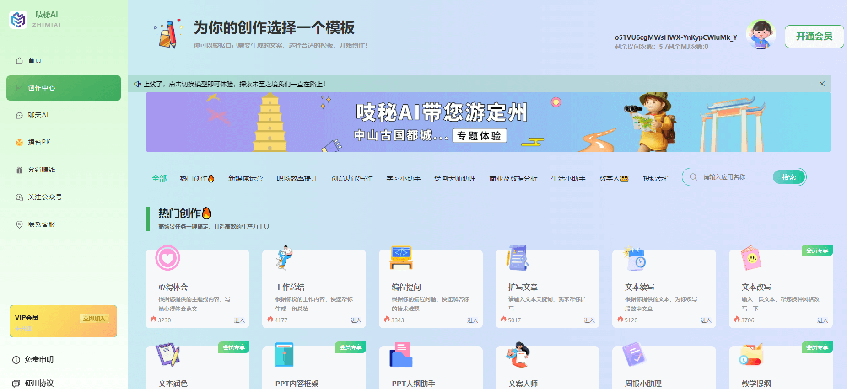The height and width of the screenshot is (389, 847).
Task: Open 聊天AI chat bubble icon
Action: 19,115
